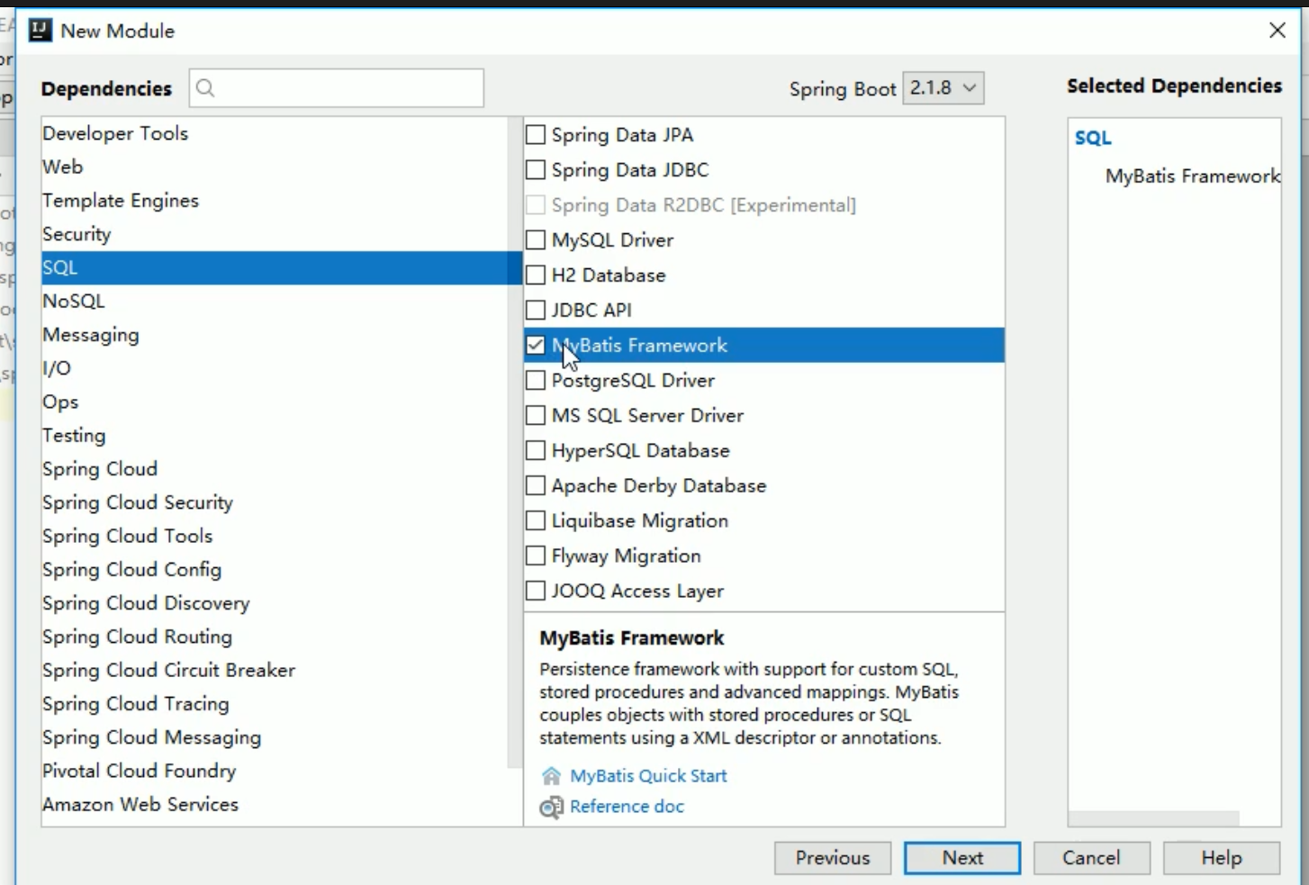Screen dimensions: 1309x885
Task: Close the New Module dialog
Action: click(1277, 31)
